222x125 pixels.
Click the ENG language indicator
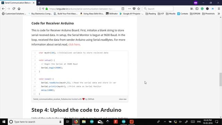[199, 122]
